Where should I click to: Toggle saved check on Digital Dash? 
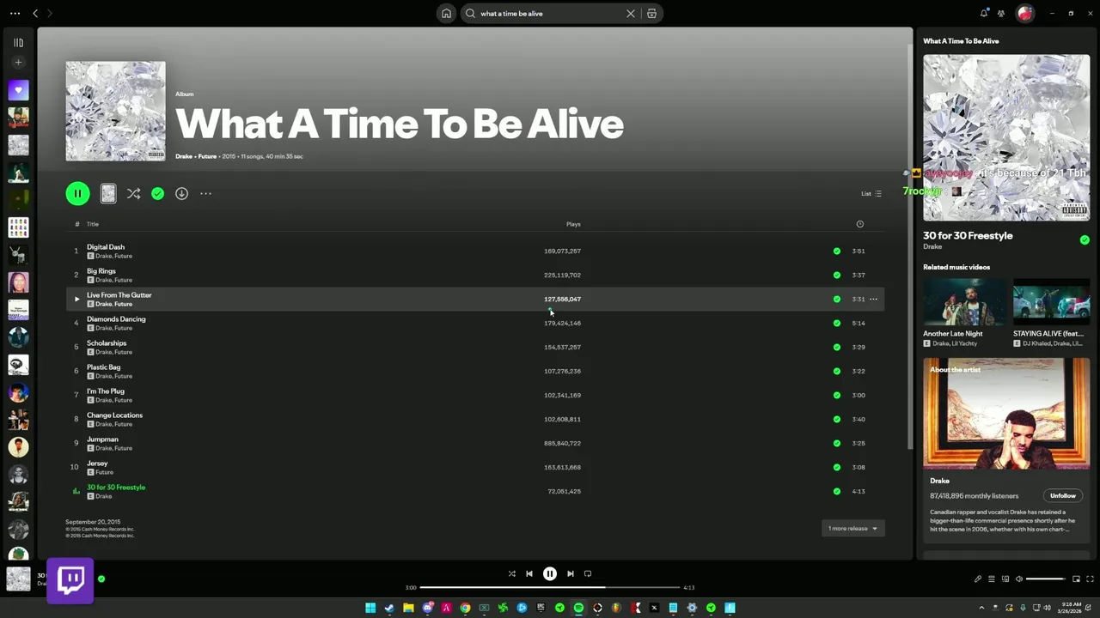pos(836,251)
